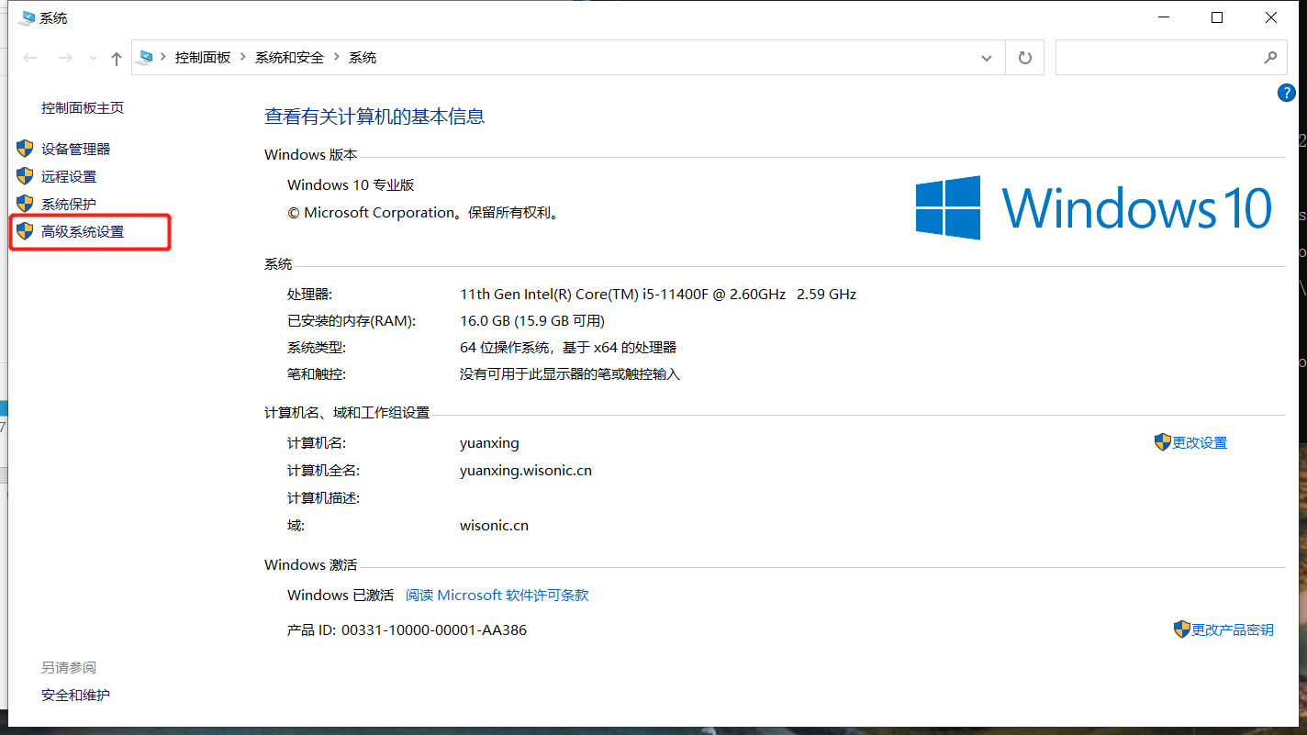Image resolution: width=1307 pixels, height=735 pixels.
Task: Open 系统保护 link
Action: click(69, 204)
